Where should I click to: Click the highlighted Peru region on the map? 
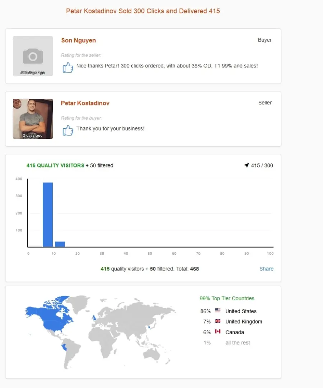coord(64,347)
